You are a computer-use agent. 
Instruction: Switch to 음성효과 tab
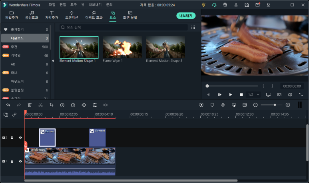point(32,15)
